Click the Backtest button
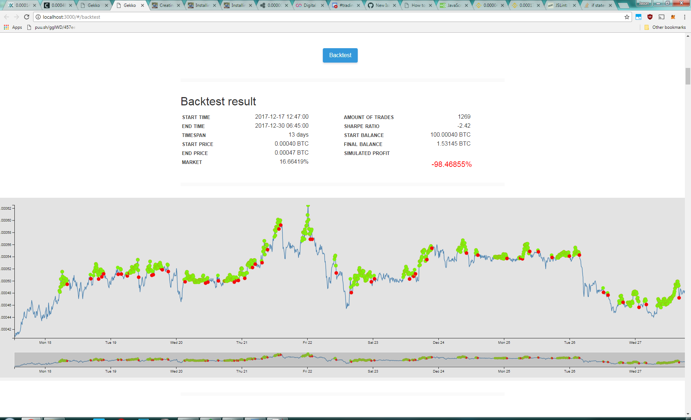This screenshot has width=691, height=420. point(340,55)
